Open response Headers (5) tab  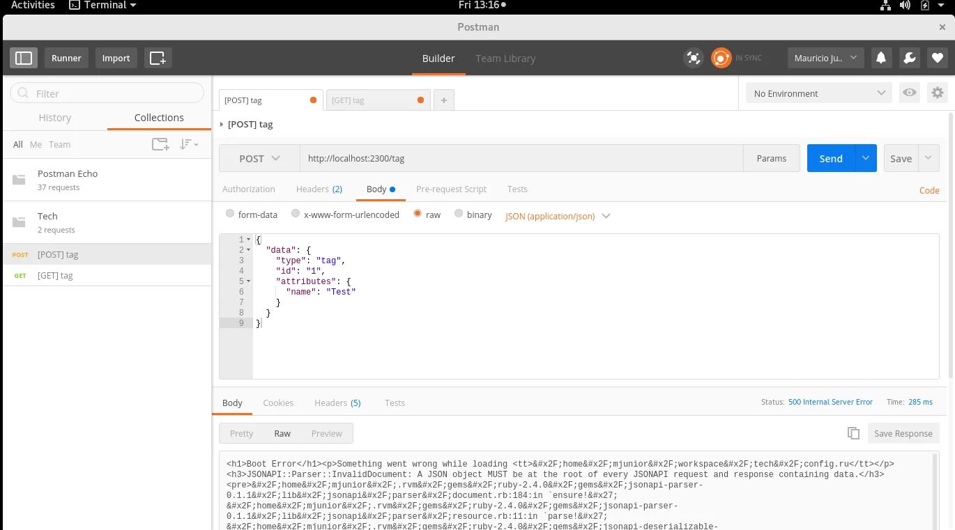pos(337,403)
